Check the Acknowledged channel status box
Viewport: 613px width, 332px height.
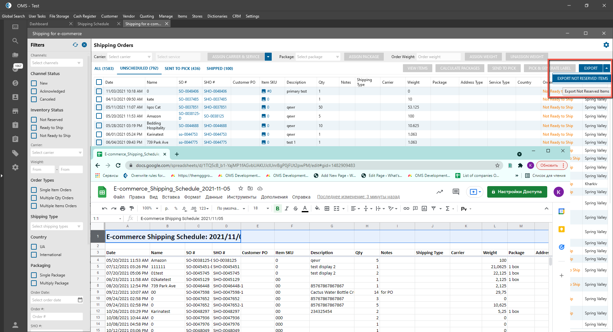tap(34, 91)
